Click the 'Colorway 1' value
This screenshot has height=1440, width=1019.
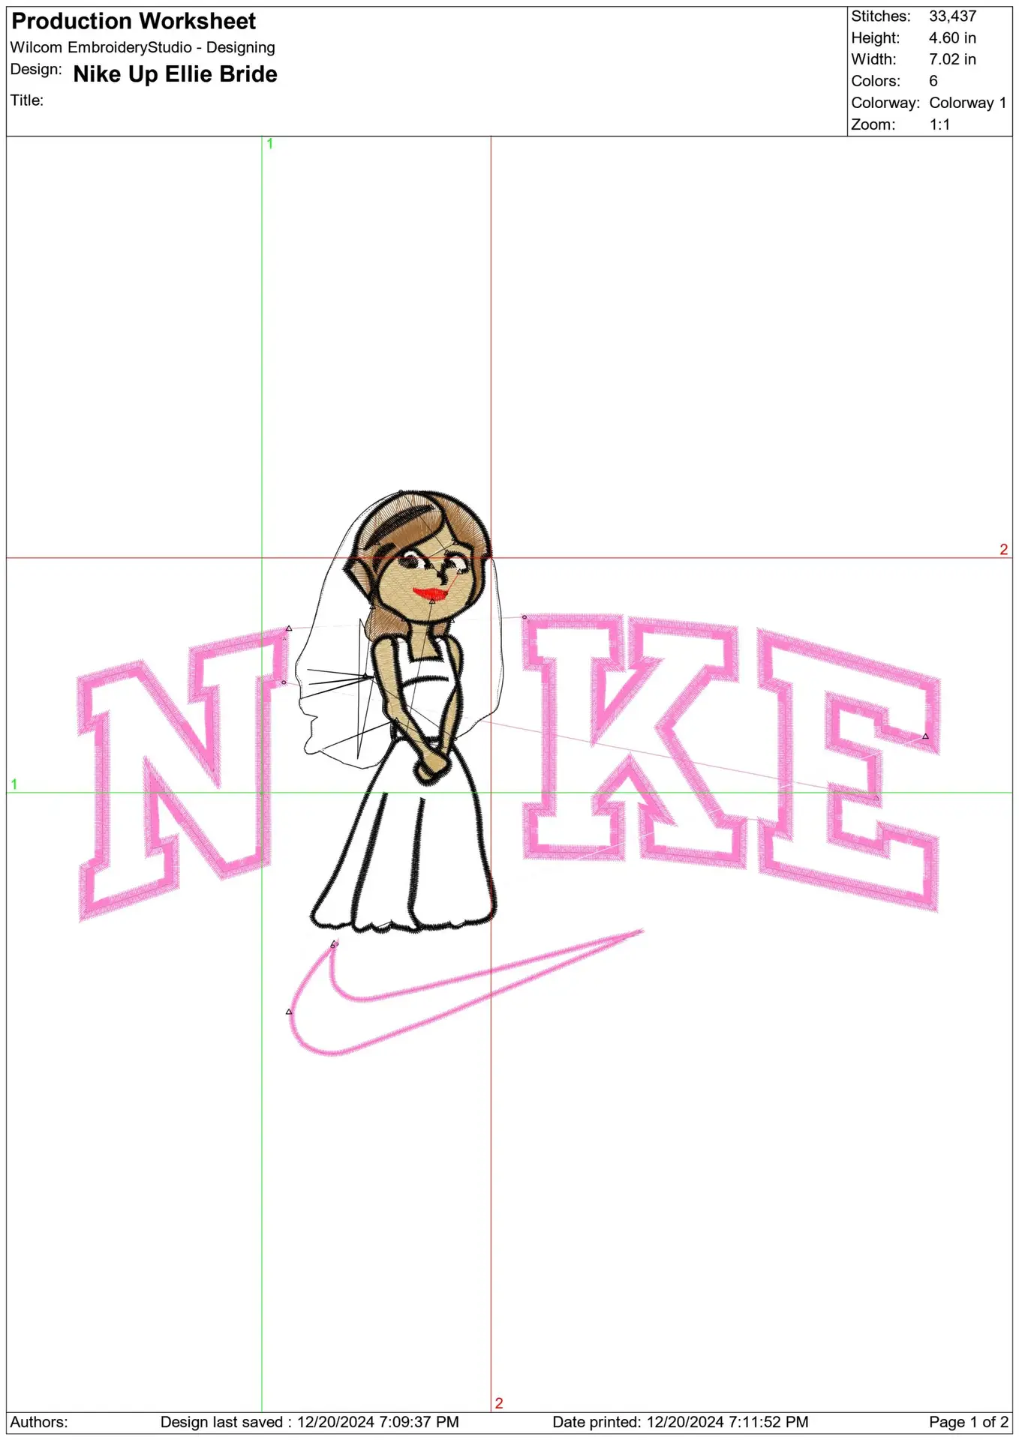[x=967, y=103]
